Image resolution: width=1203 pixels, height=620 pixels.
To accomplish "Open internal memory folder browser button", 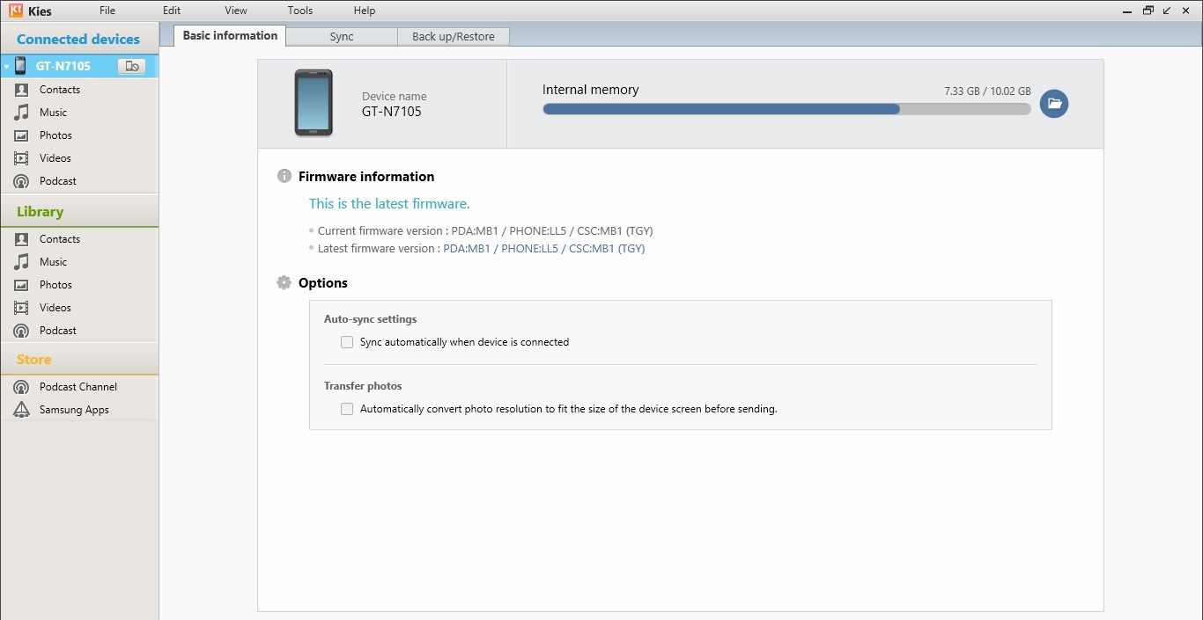I will pyautogui.click(x=1054, y=104).
